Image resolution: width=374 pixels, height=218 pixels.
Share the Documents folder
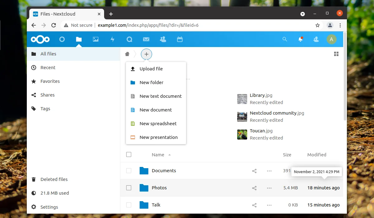(x=254, y=171)
